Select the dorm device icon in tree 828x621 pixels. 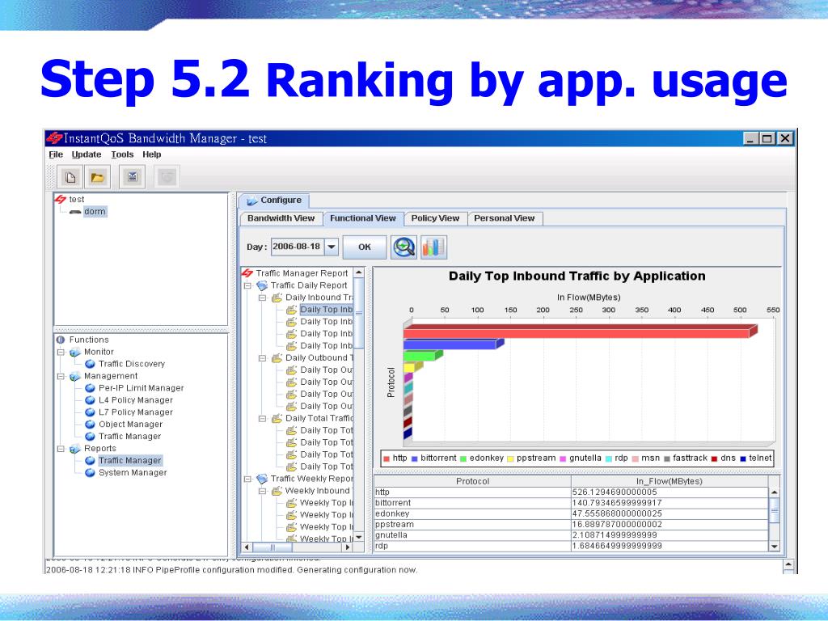(x=75, y=212)
